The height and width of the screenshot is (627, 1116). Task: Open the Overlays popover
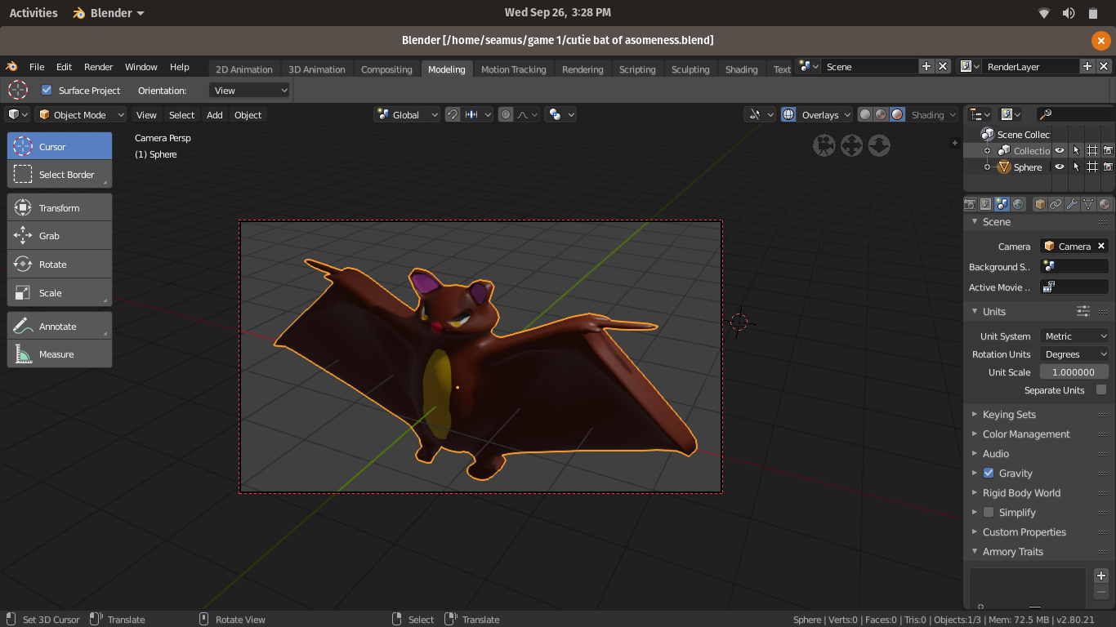pos(825,115)
